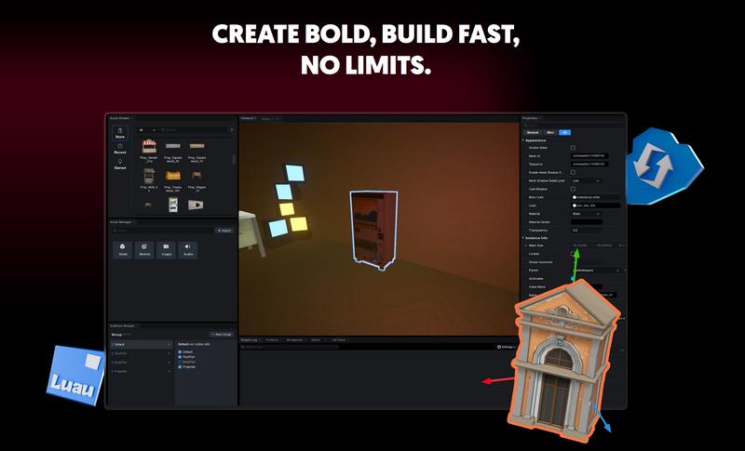Switch to the General properties tab
The image size is (745, 451).
click(533, 132)
